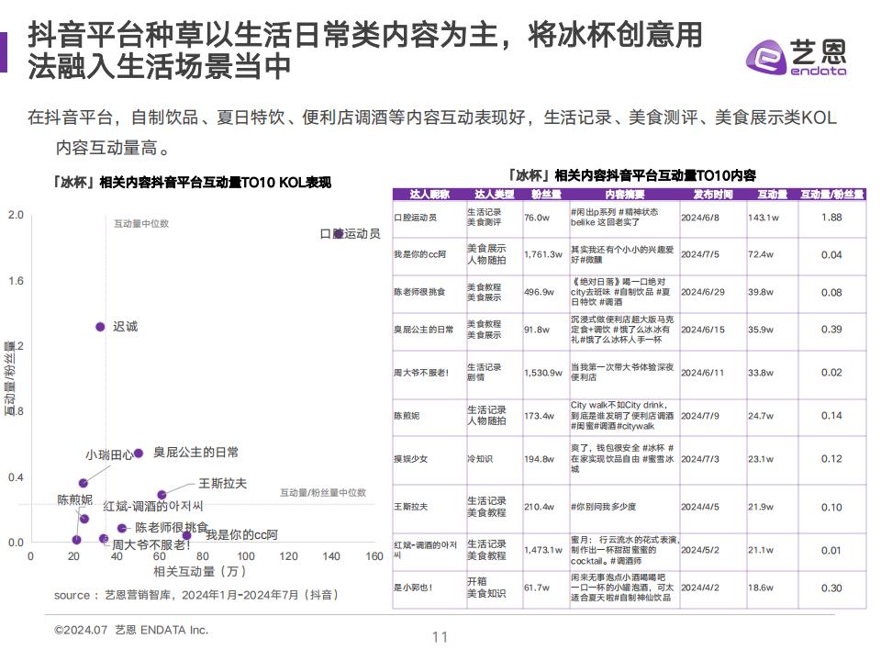Viewport: 881px width, 661px height.
Task: Click the summary text #你别问我多少度
Action: (604, 507)
